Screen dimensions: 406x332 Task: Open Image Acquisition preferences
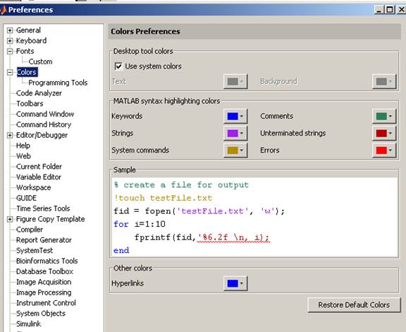[44, 282]
